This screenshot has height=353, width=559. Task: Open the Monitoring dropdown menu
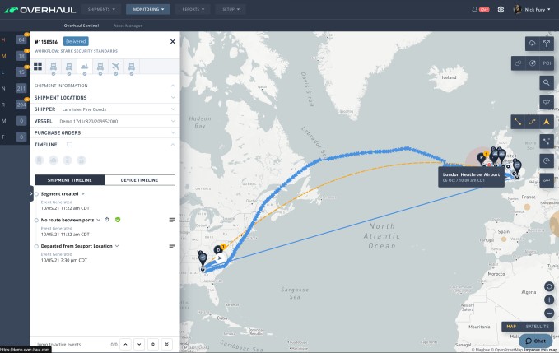[x=148, y=9]
